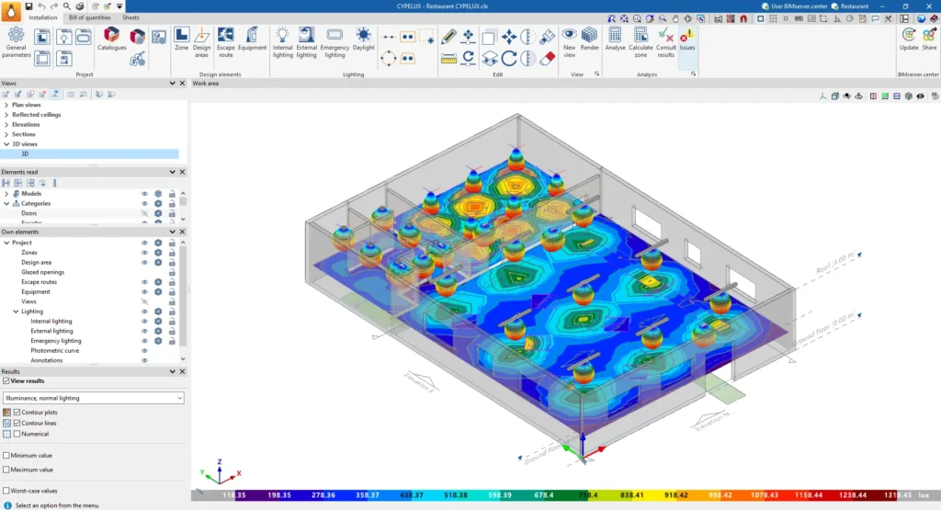Open quick access toolbar dropdown arrow
941x510 pixels.
[119, 6]
